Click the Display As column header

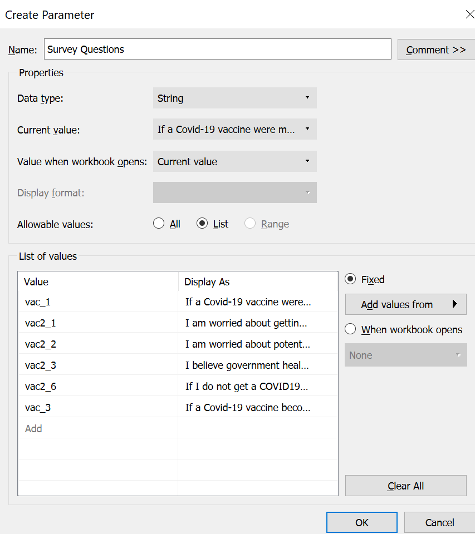[257, 282]
